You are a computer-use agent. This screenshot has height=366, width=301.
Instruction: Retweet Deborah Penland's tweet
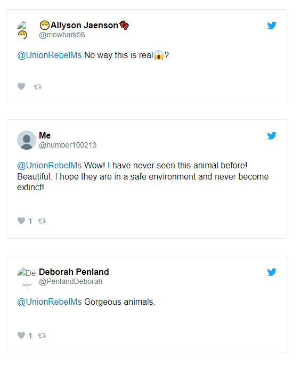point(42,336)
